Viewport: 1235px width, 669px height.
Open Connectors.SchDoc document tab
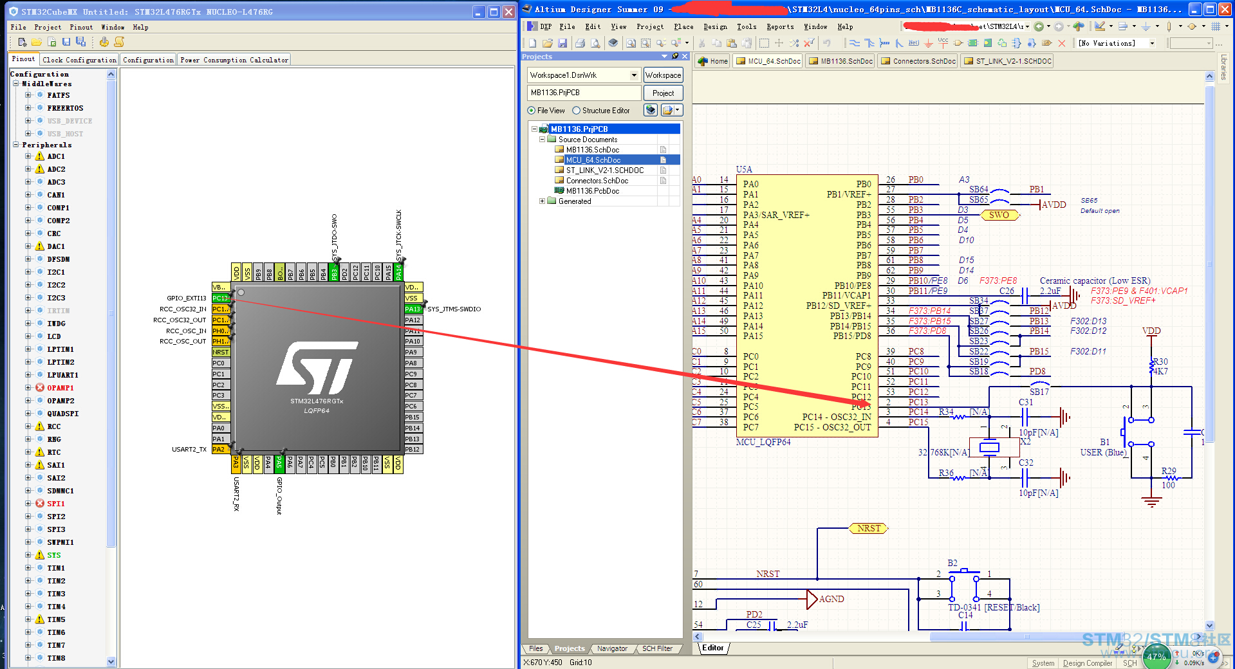918,61
